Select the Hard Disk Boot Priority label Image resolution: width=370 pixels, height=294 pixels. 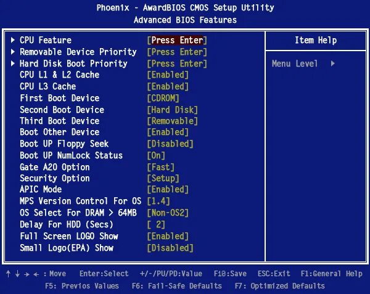pyautogui.click(x=73, y=63)
